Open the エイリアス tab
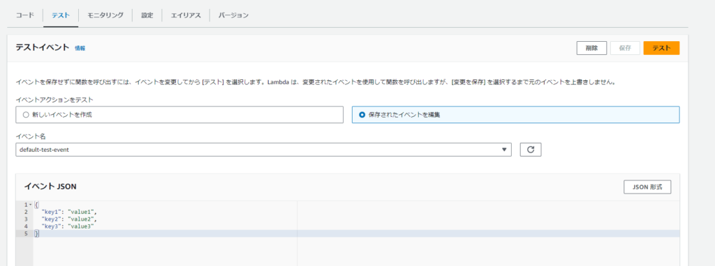This screenshot has width=715, height=266. [x=186, y=15]
